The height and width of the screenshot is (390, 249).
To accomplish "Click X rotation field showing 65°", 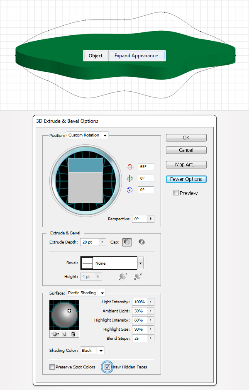I will click(146, 167).
